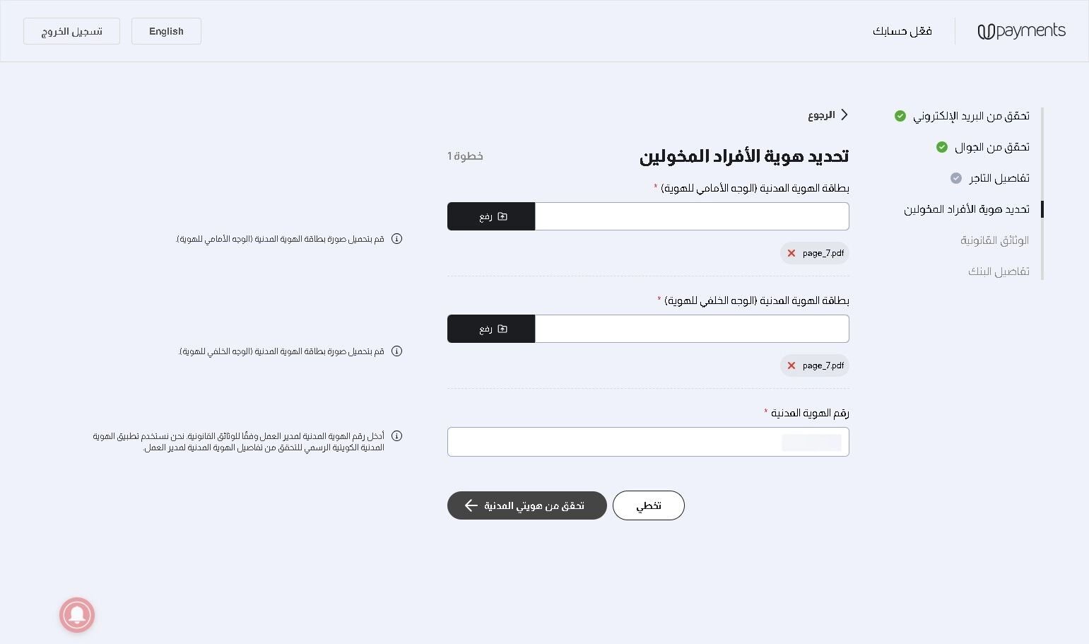This screenshot has height=644, width=1089.
Task: Click the UPayments logo
Action: pyautogui.click(x=1021, y=31)
